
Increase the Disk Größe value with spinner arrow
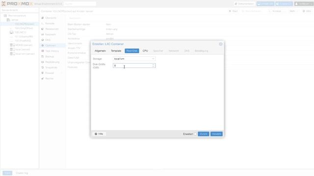[x=153, y=65]
